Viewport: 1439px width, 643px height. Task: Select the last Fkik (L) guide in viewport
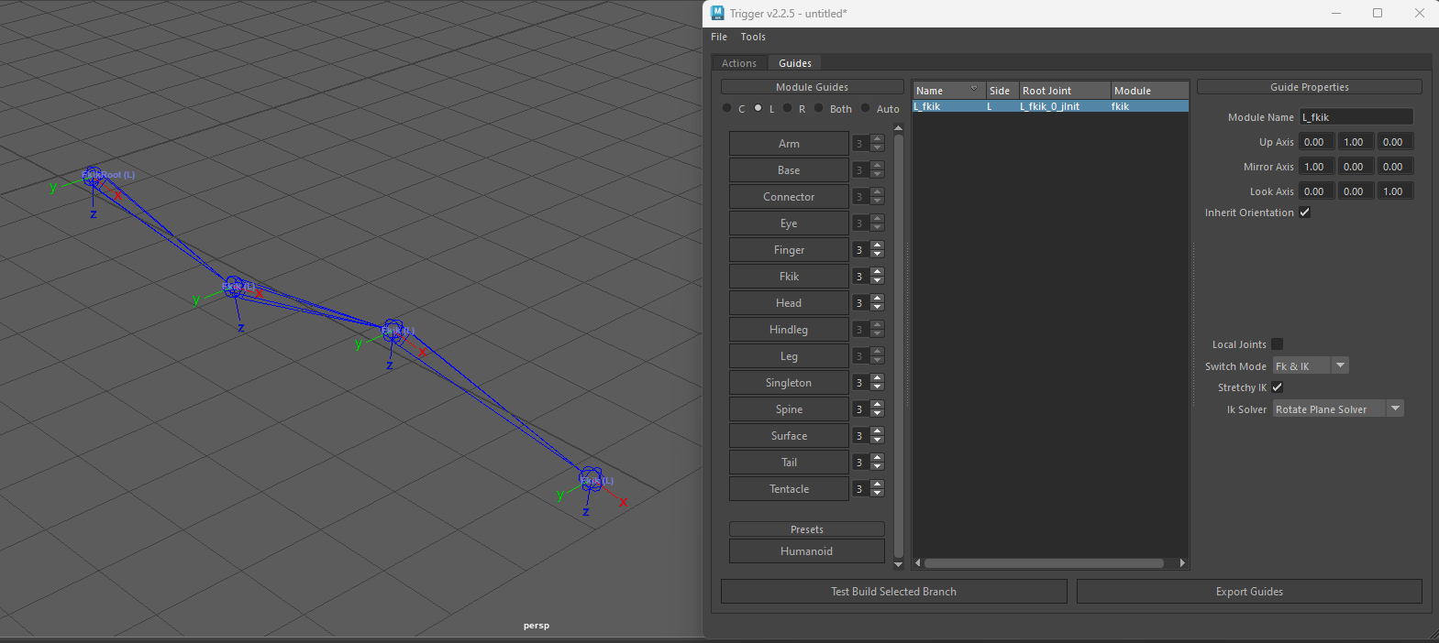pyautogui.click(x=592, y=480)
